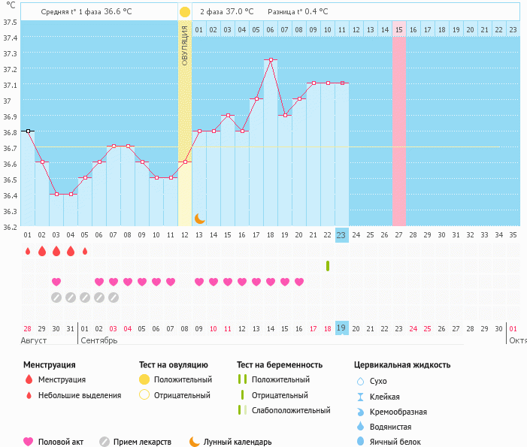Click the 'Прием лекарств' legend icon

tap(104, 442)
